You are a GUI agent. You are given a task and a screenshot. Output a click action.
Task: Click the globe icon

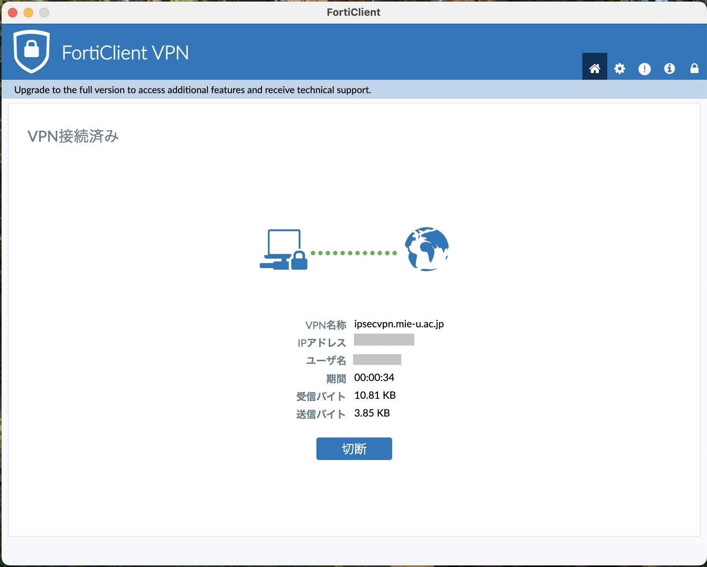[426, 249]
